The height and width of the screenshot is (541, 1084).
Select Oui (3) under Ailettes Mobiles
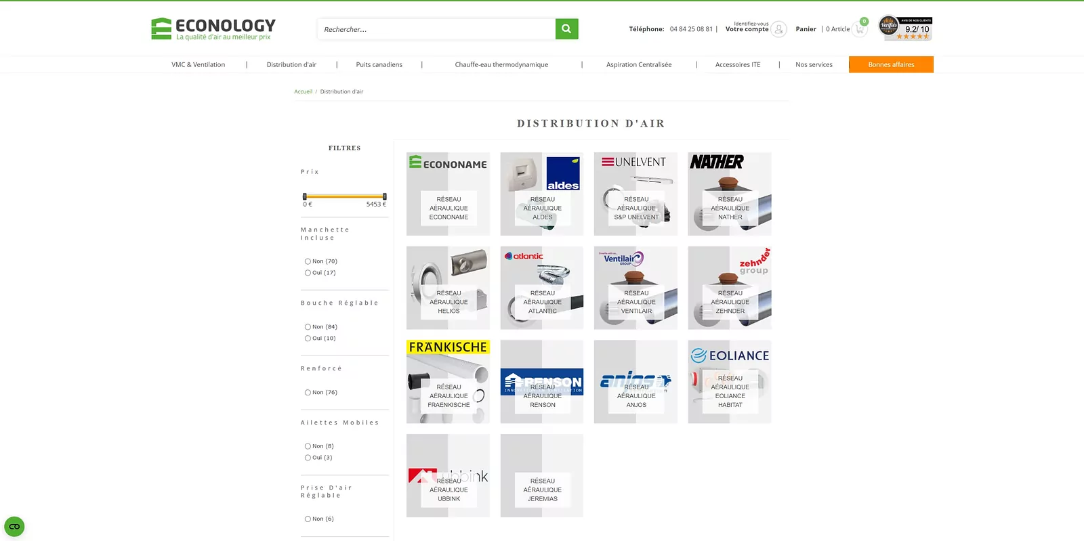coord(308,458)
